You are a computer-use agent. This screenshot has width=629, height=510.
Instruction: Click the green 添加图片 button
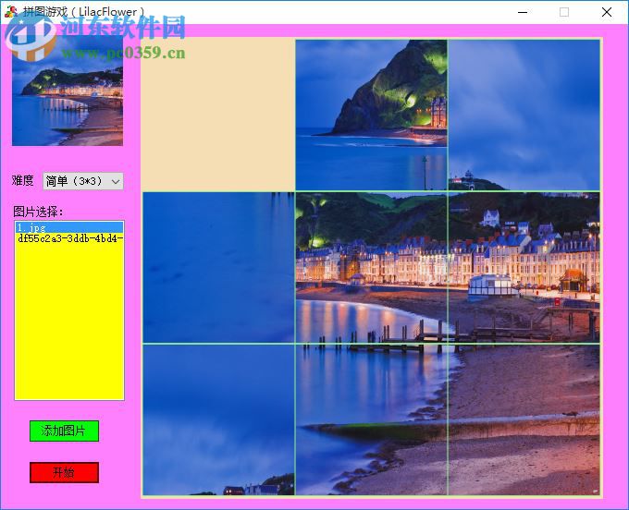click(x=64, y=431)
